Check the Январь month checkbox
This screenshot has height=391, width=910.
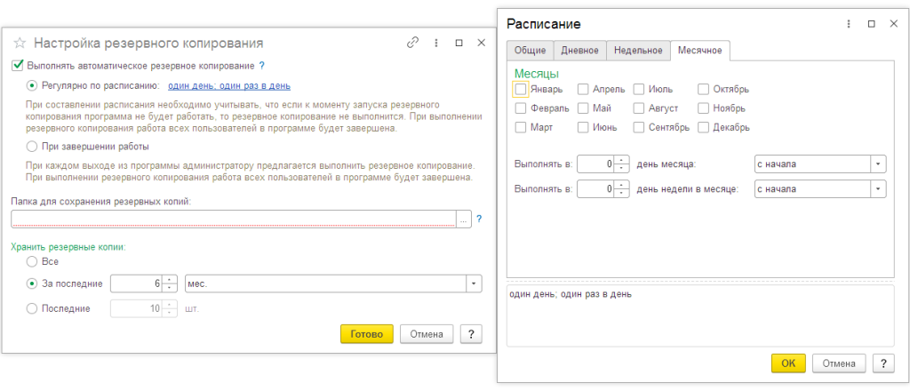(x=521, y=89)
